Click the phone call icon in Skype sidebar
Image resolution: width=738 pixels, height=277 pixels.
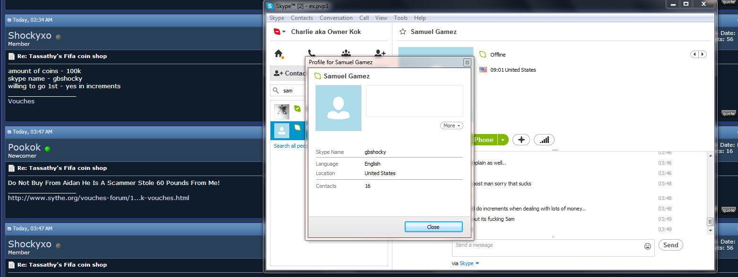pos(312,53)
